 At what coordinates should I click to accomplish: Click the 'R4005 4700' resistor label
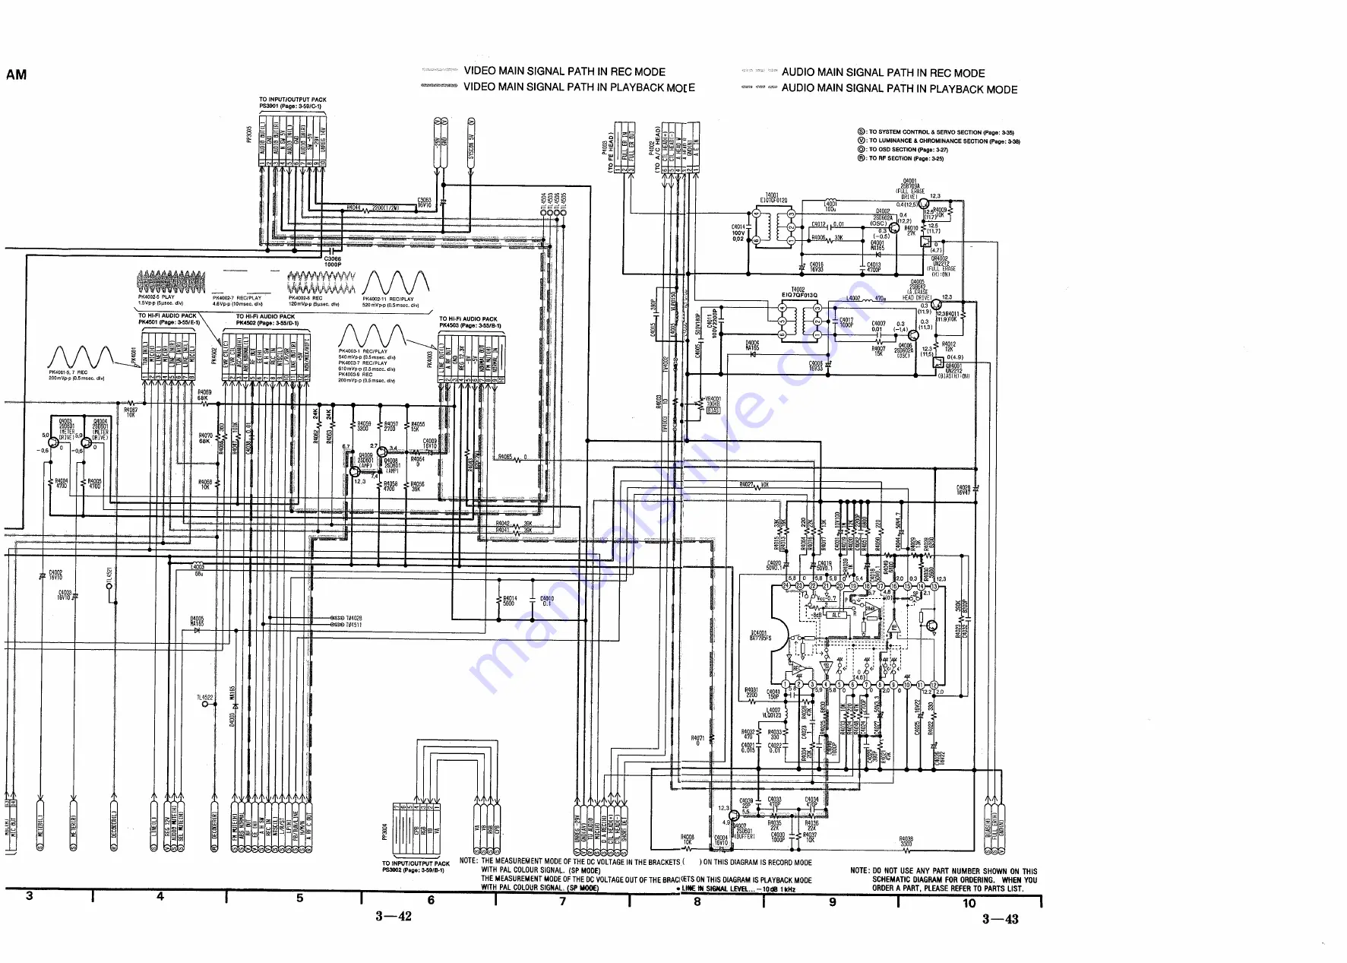tap(94, 483)
